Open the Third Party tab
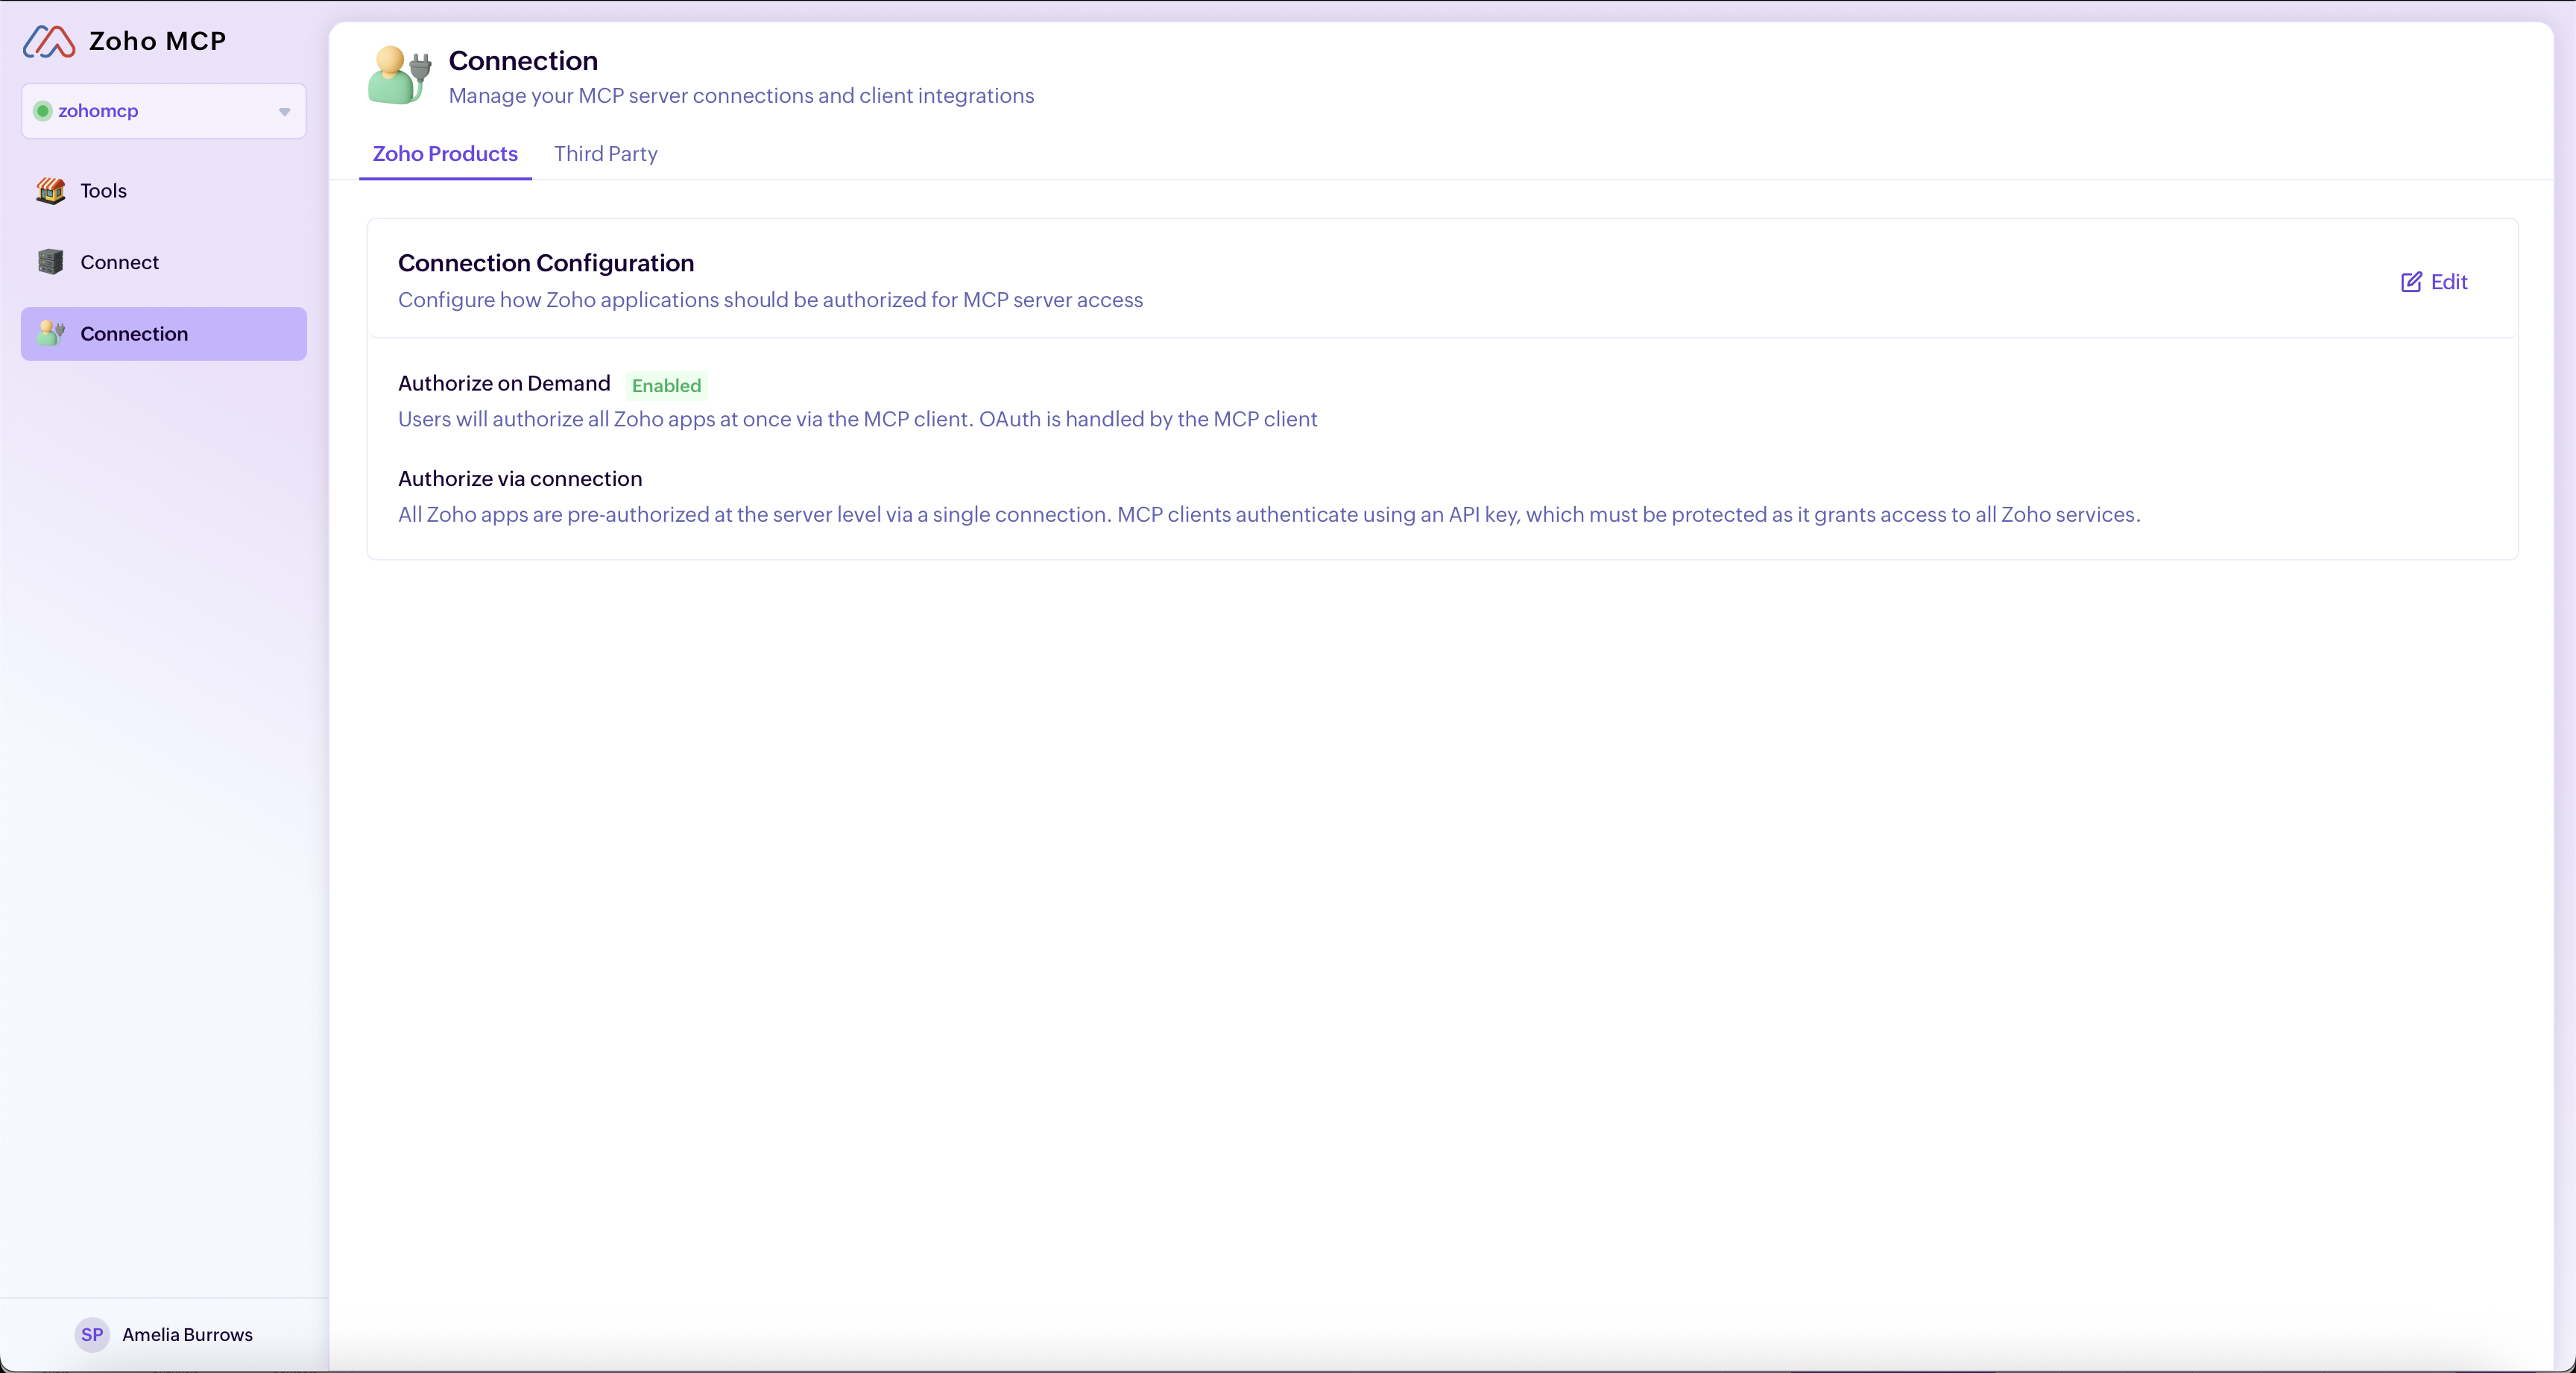Image resolution: width=2576 pixels, height=1373 pixels. click(x=606, y=154)
